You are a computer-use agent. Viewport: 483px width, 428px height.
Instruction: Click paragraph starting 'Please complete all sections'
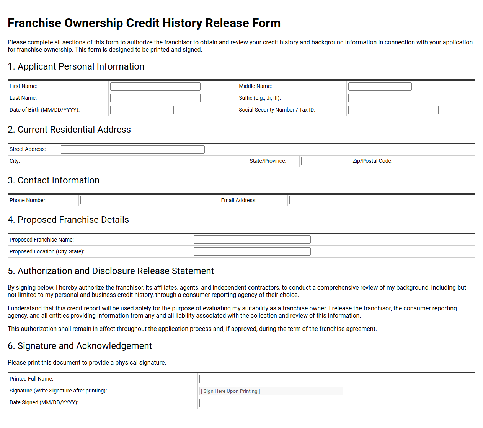pyautogui.click(x=240, y=46)
